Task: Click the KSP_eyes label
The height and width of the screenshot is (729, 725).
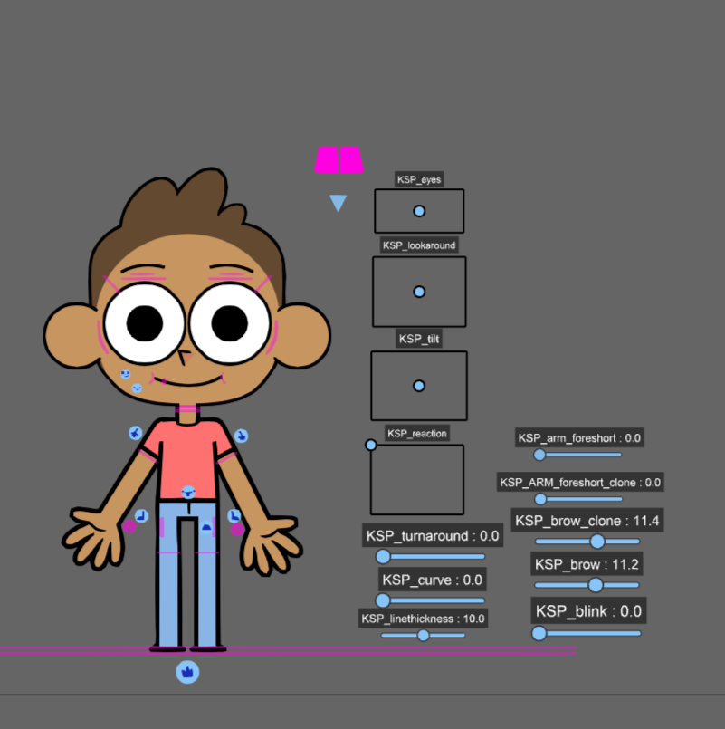Action: click(419, 179)
